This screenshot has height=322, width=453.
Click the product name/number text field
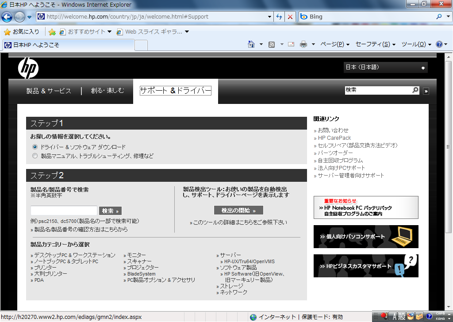pyautogui.click(x=64, y=211)
